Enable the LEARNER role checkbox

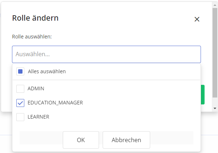tap(20, 117)
